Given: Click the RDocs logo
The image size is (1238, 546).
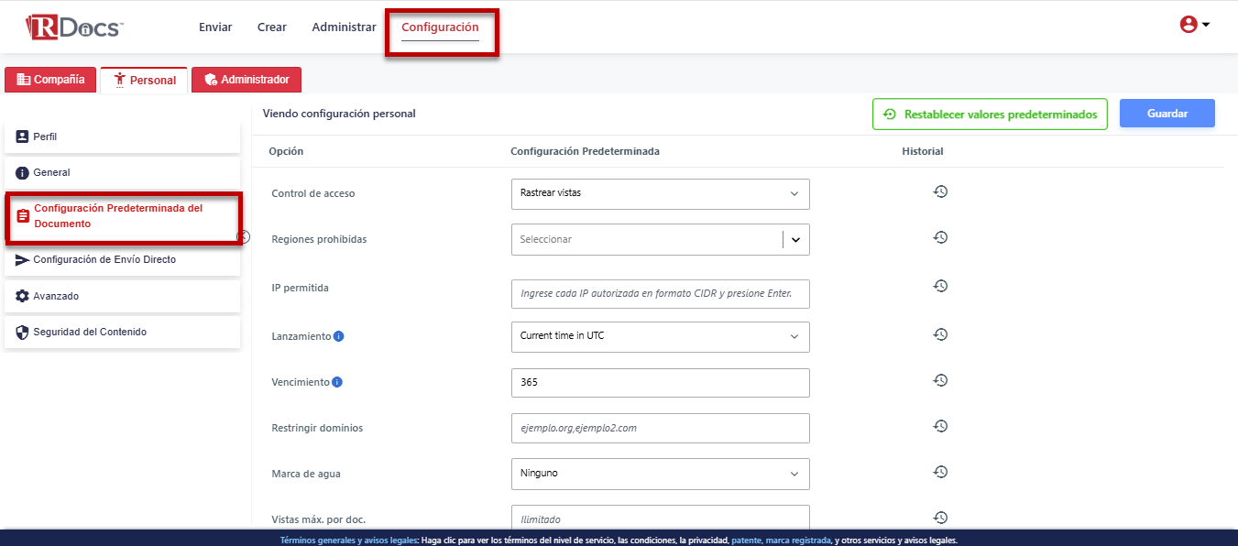Looking at the screenshot, I should 74,27.
